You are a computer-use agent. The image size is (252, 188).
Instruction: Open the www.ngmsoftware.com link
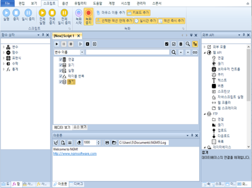[75, 153]
